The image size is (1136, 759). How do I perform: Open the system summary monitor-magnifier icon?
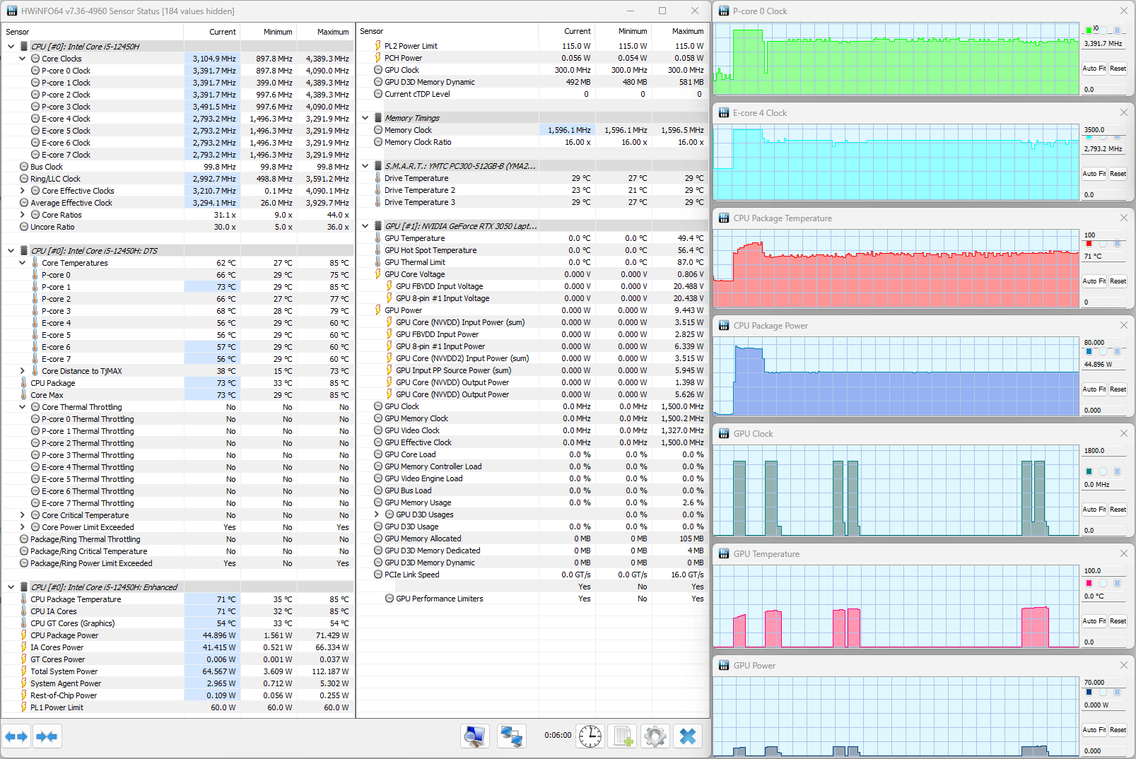474,736
